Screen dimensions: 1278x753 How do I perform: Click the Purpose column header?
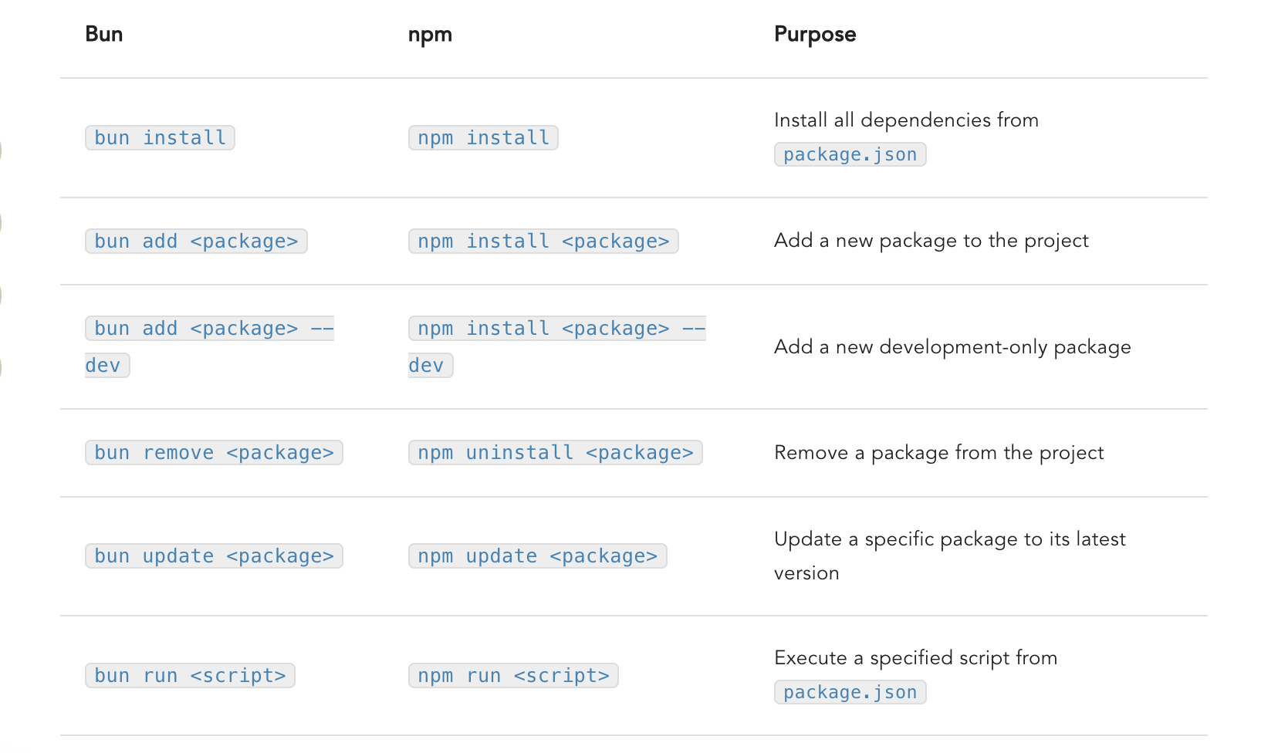815,35
